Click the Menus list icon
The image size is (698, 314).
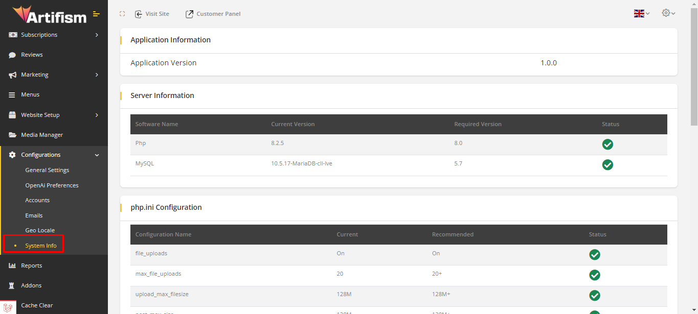tap(12, 95)
